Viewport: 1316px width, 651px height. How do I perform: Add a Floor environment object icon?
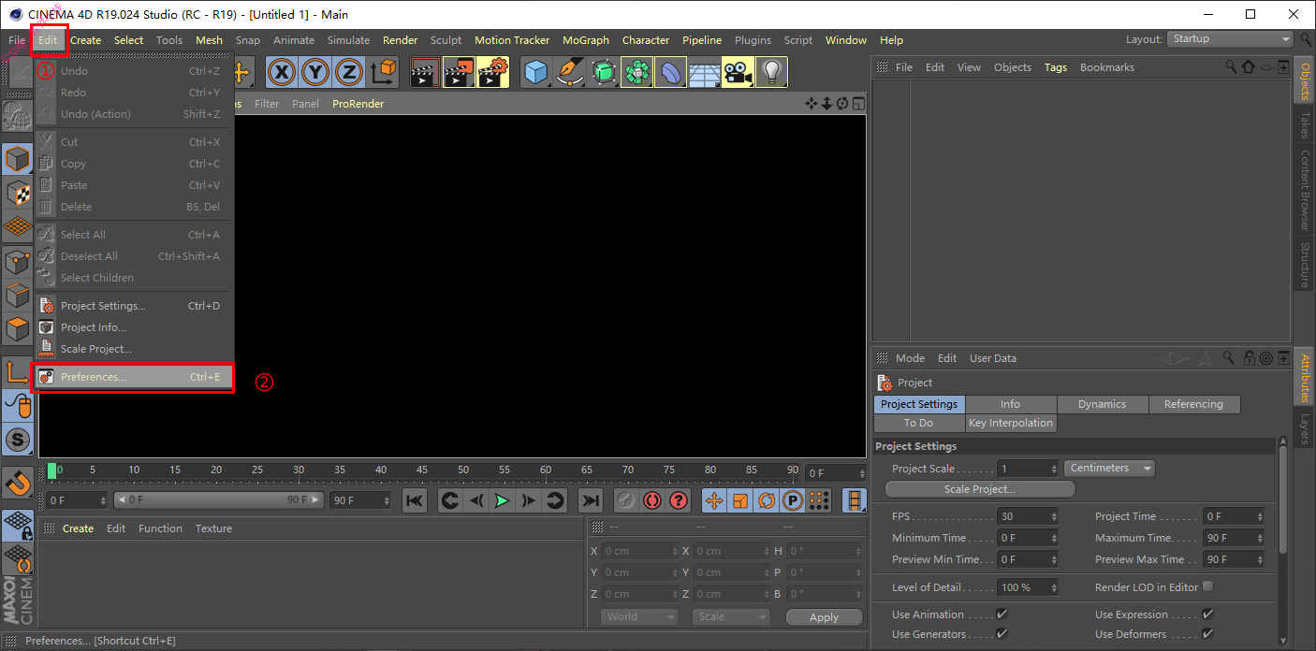pyautogui.click(x=705, y=72)
